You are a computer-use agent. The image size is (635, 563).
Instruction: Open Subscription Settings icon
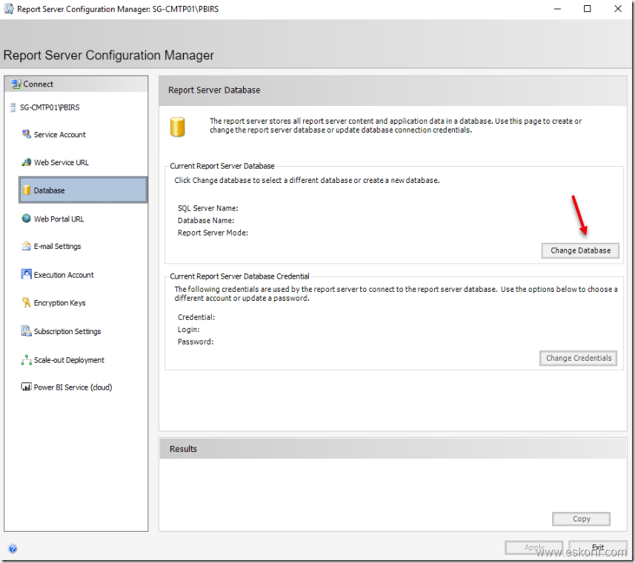[27, 331]
